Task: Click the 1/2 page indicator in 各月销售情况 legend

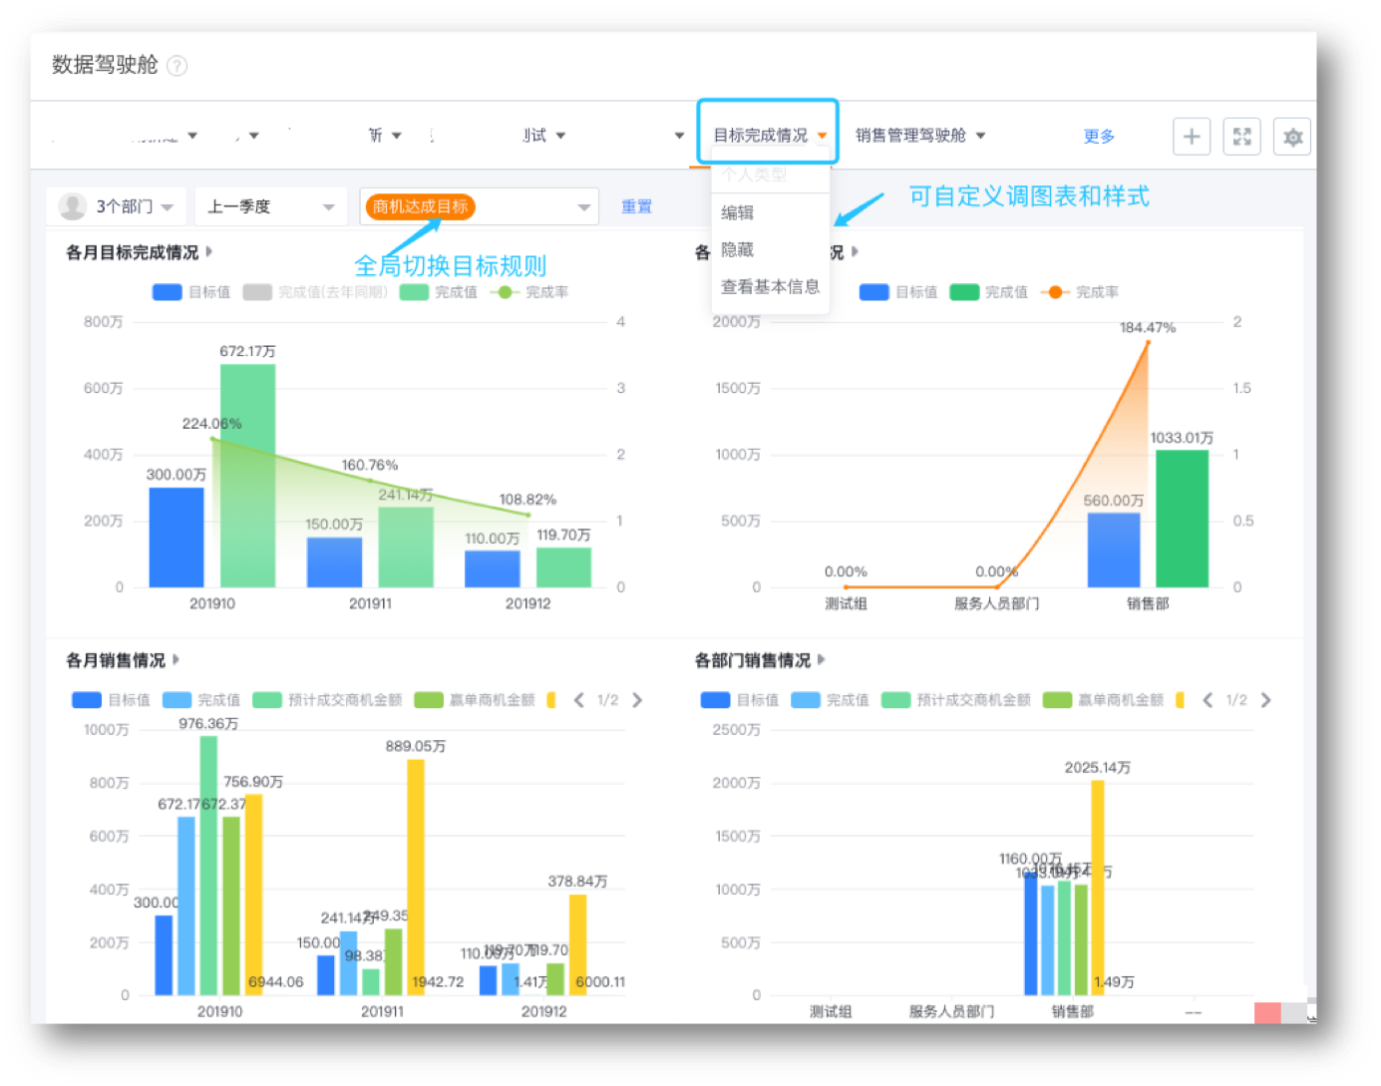Action: (608, 700)
